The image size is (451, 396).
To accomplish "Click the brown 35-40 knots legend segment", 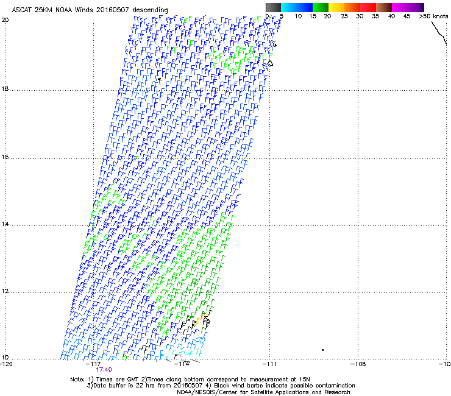I will pyautogui.click(x=384, y=7).
